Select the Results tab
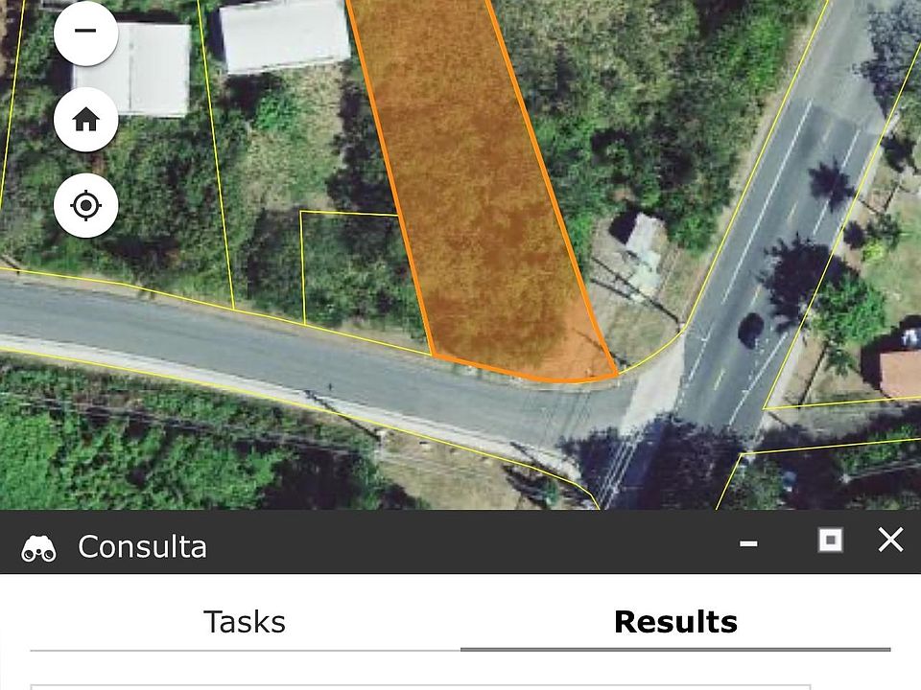Screen dimensions: 921x690 (x=675, y=622)
